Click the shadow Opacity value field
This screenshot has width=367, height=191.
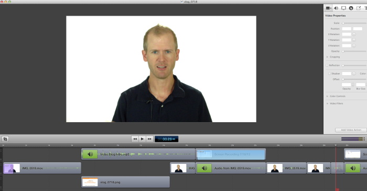[x=347, y=85]
